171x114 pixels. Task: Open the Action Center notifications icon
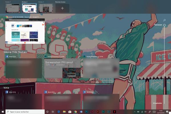tap(167, 112)
